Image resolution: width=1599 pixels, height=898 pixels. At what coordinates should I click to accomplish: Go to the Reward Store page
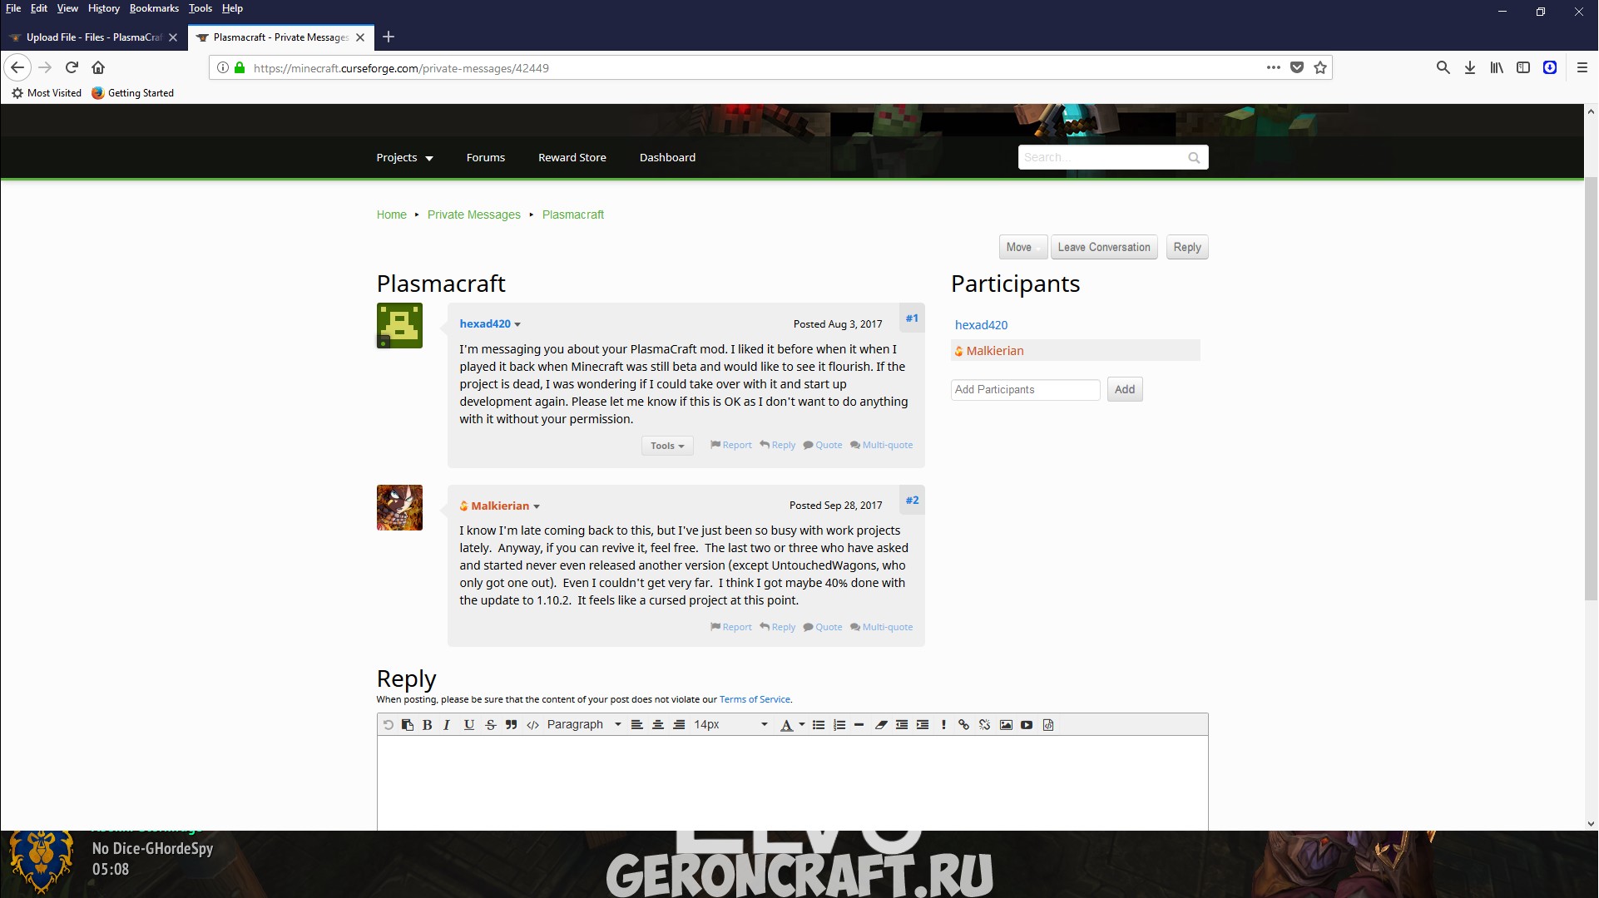(572, 158)
